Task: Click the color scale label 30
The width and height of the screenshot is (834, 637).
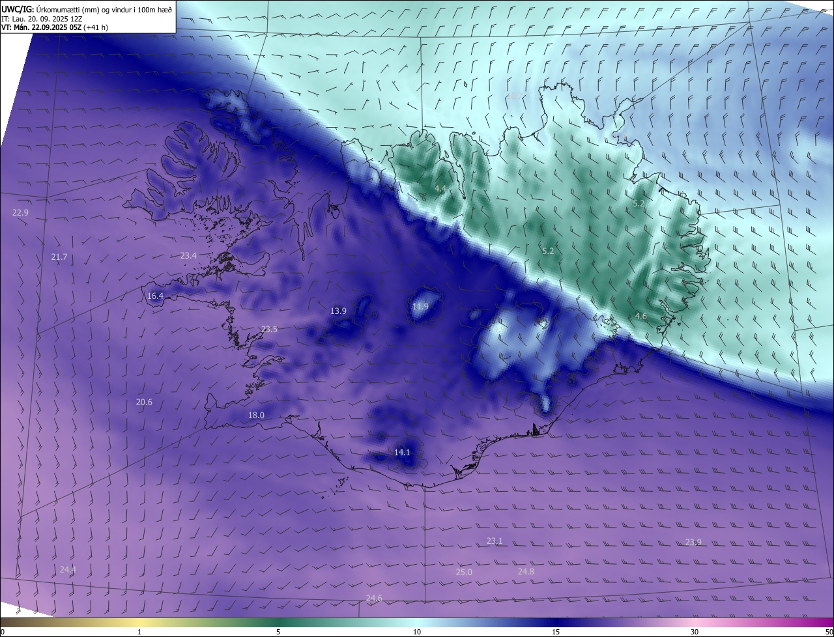Action: tap(695, 632)
